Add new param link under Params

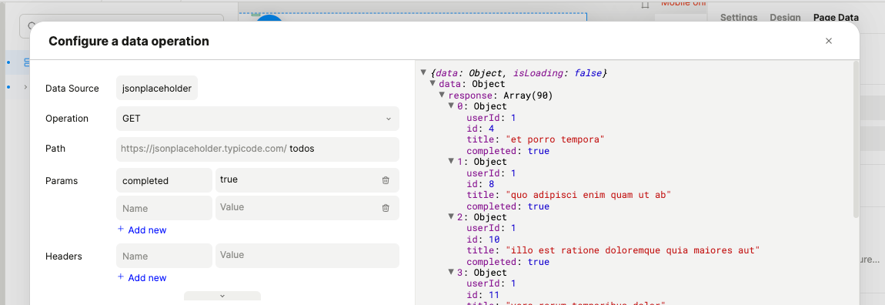[x=142, y=230]
